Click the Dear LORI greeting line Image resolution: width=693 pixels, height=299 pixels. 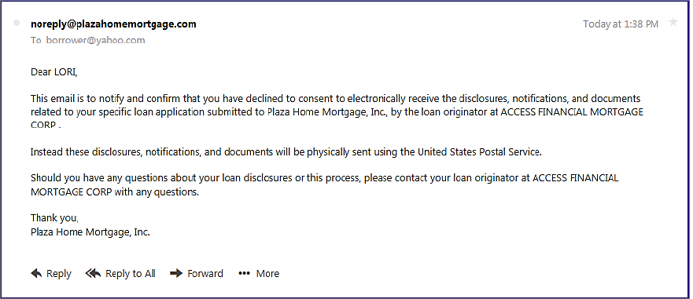click(x=54, y=72)
